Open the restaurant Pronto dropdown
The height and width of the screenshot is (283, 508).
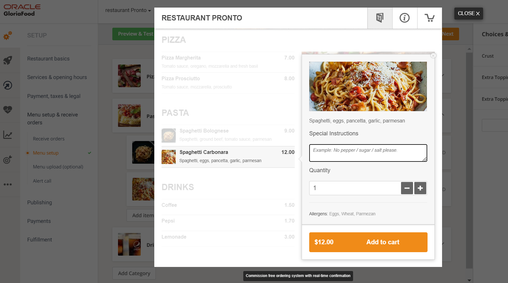(x=127, y=10)
